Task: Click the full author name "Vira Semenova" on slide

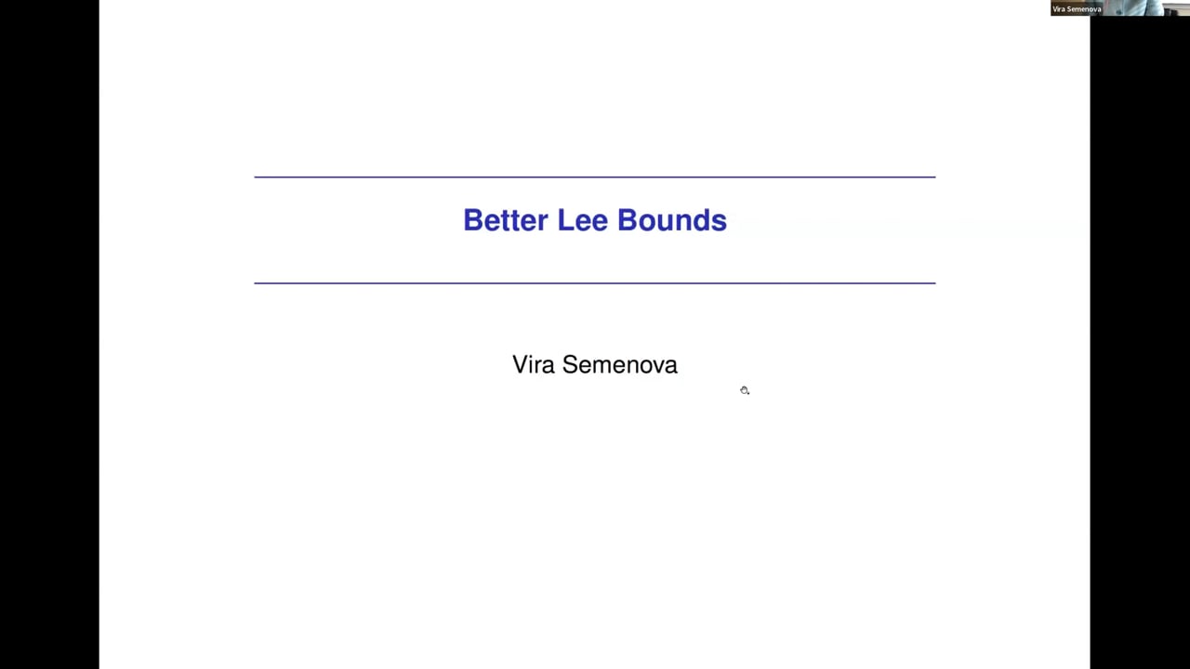Action: coord(594,364)
